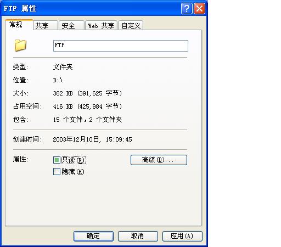Click the yellow FTP folder icon

(20, 45)
